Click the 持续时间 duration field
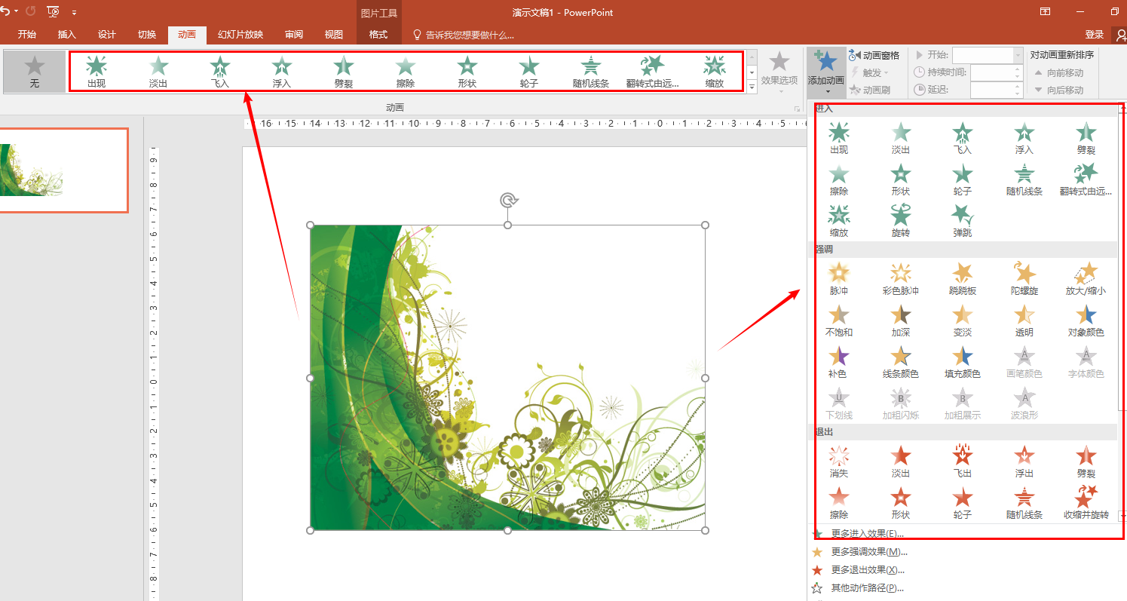1127x601 pixels. pyautogui.click(x=995, y=72)
